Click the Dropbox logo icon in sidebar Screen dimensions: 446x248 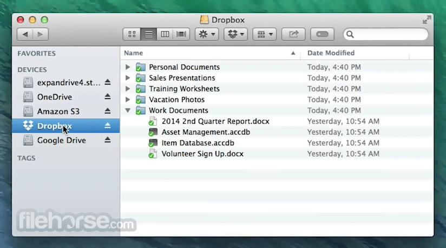pyautogui.click(x=28, y=126)
